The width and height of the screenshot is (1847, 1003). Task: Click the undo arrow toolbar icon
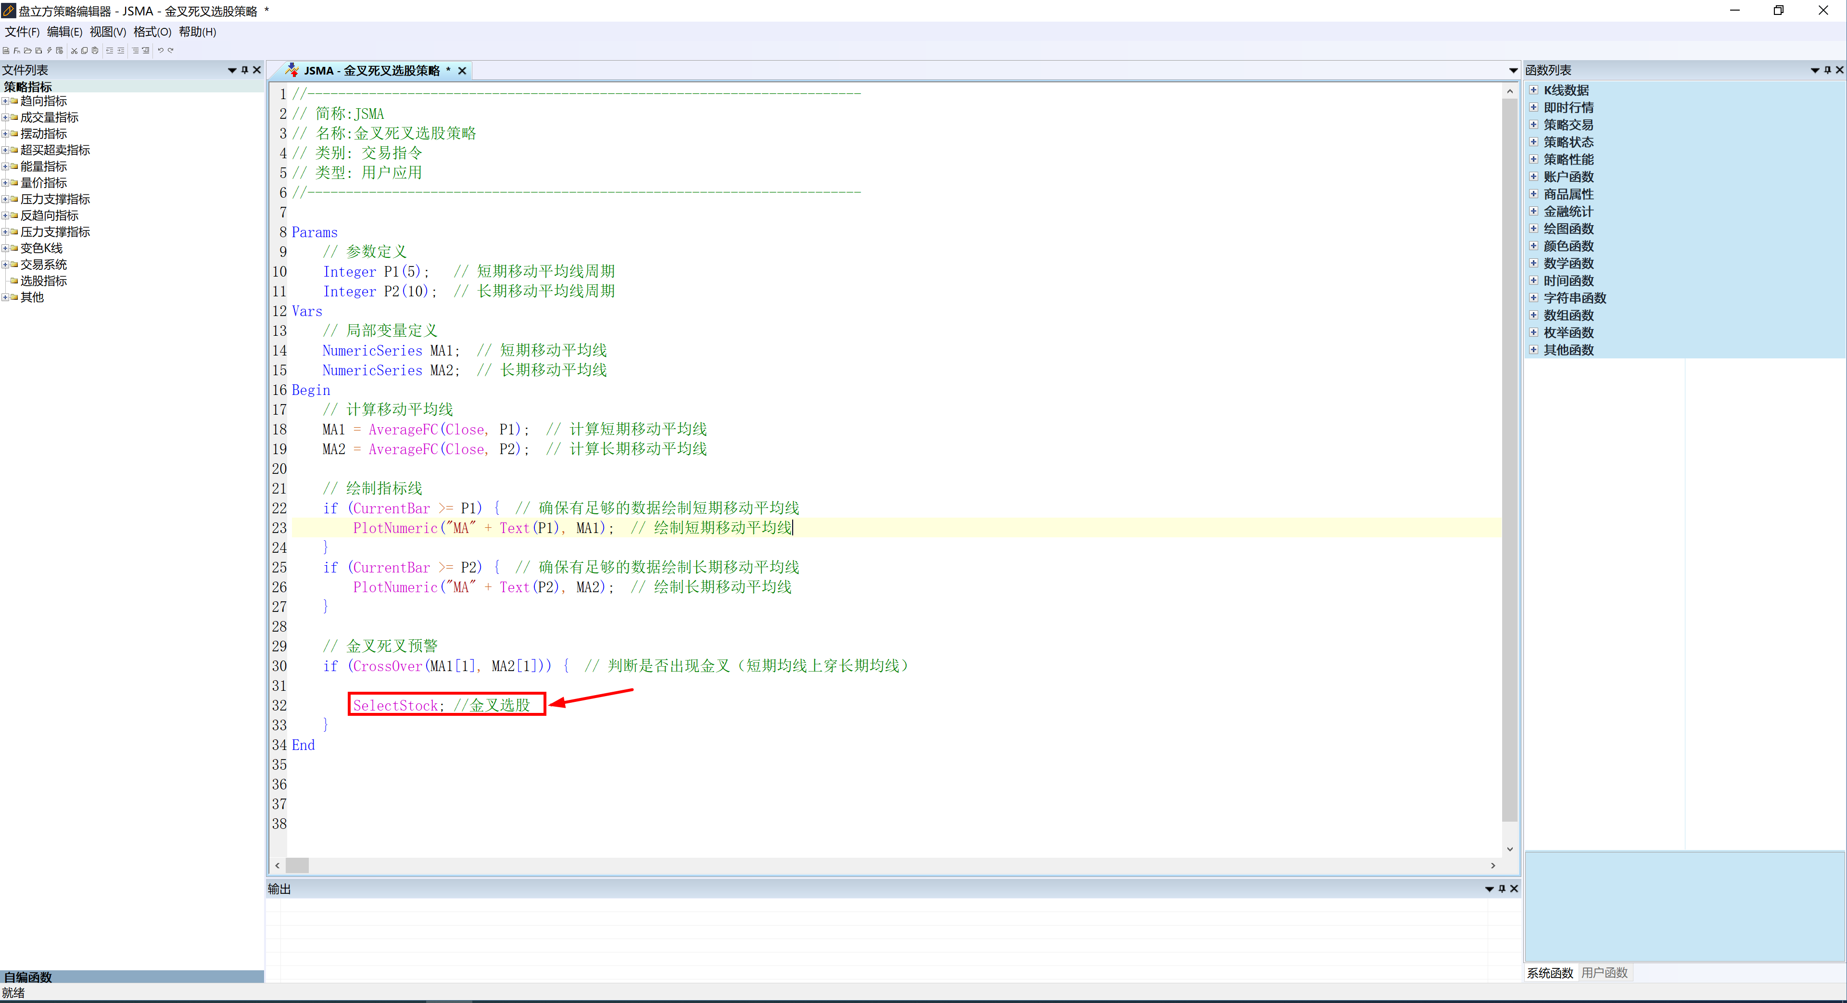[161, 50]
